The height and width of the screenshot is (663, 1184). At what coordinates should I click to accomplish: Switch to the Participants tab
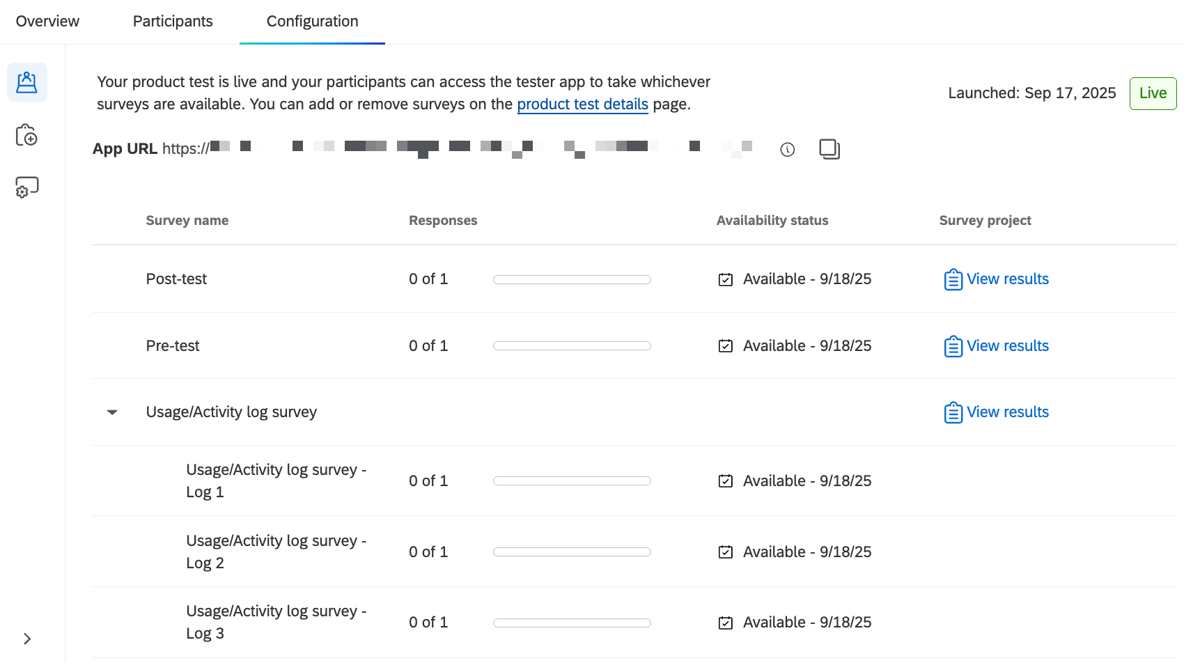click(172, 21)
